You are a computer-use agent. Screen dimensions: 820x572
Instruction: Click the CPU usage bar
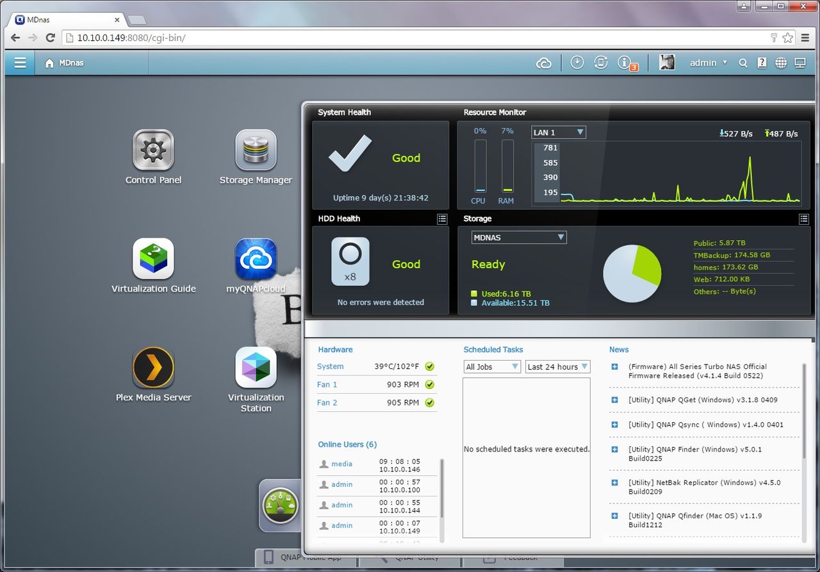pos(480,166)
